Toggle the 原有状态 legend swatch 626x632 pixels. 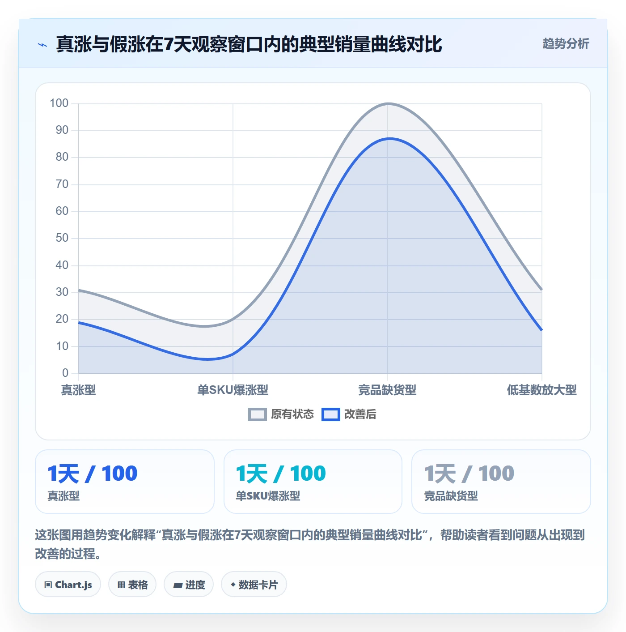[x=258, y=414]
